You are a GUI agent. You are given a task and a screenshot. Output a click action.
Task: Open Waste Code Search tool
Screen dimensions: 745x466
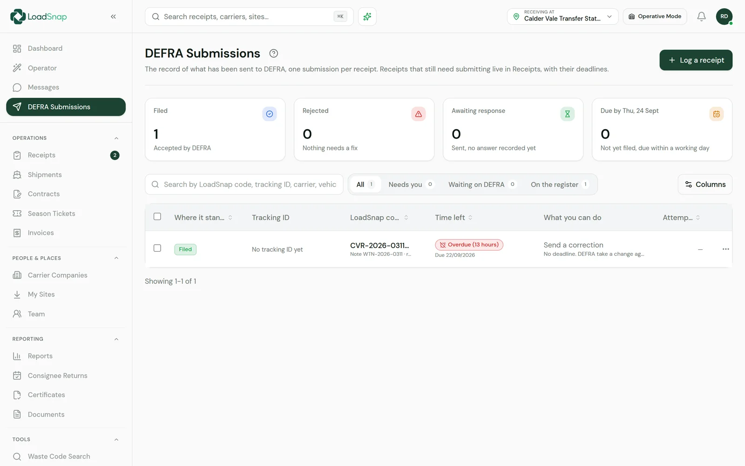(x=66, y=457)
